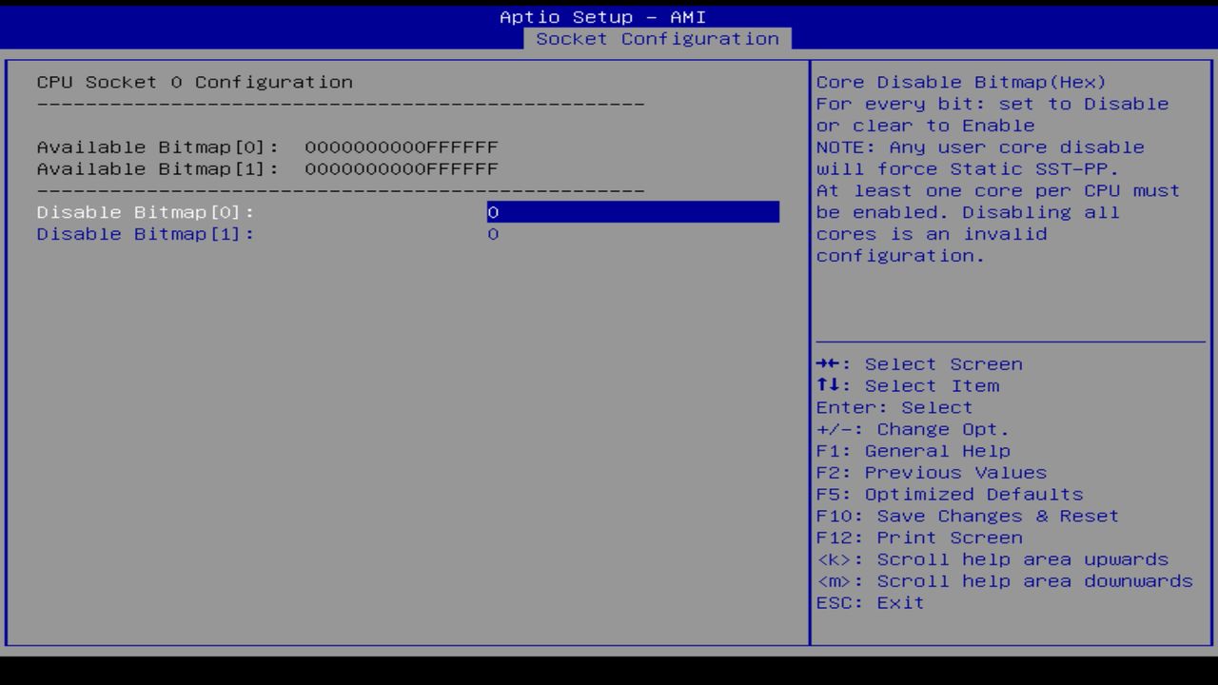
Task: Select F2 Previous Values entry
Action: [930, 472]
